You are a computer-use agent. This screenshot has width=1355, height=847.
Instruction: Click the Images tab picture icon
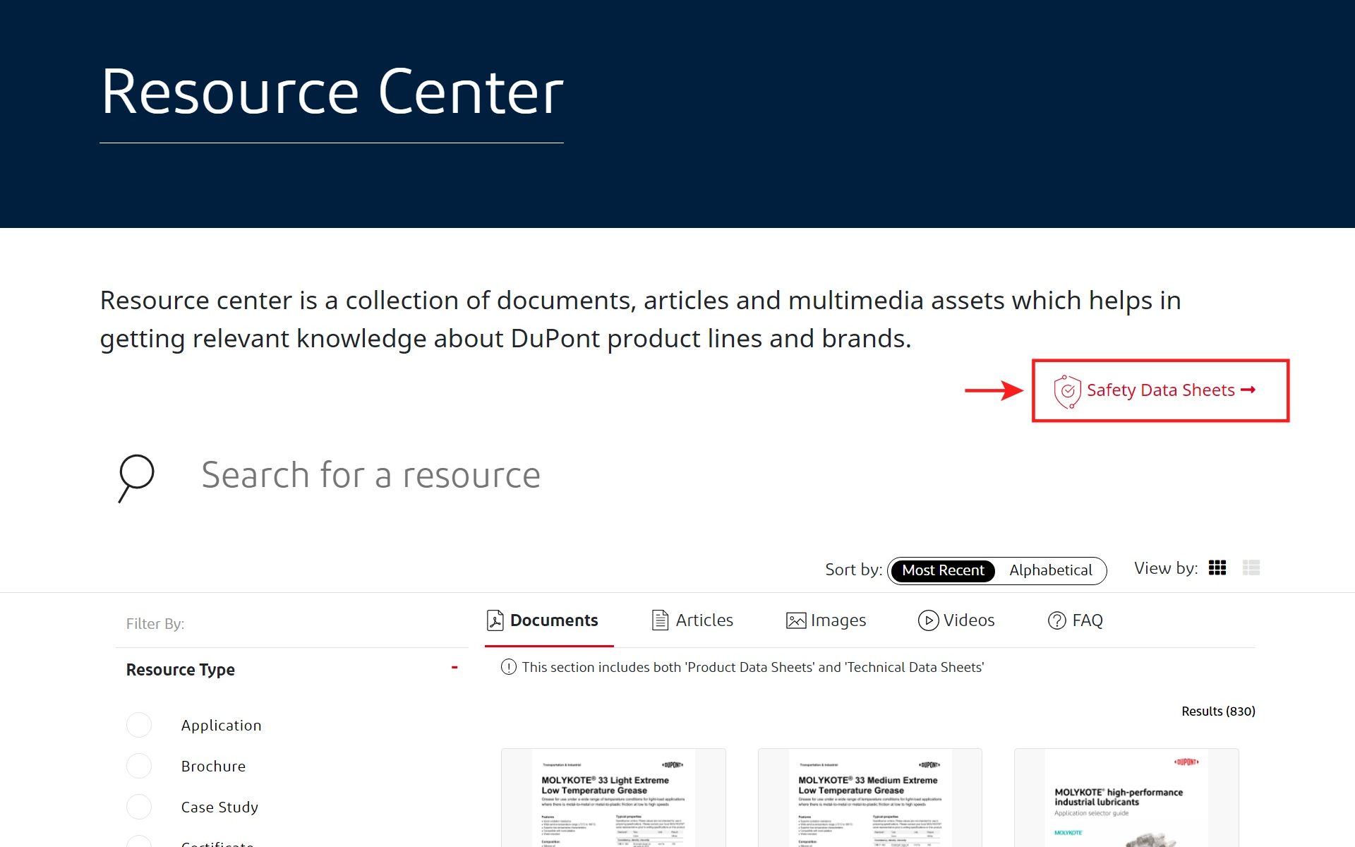(x=796, y=620)
